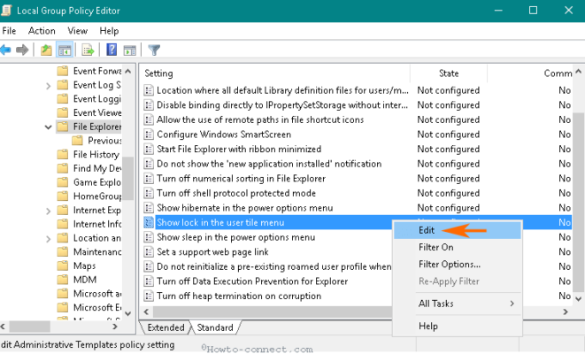585x354 pixels.
Task: Click the folder icon beside MDM
Action: coord(63,280)
